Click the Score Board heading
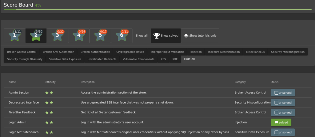Screen dimensions: 315x137 coord(18,5)
